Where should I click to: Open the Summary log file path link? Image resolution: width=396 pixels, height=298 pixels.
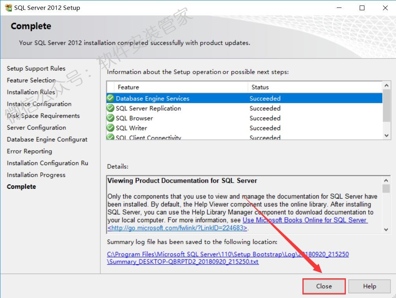(x=228, y=258)
